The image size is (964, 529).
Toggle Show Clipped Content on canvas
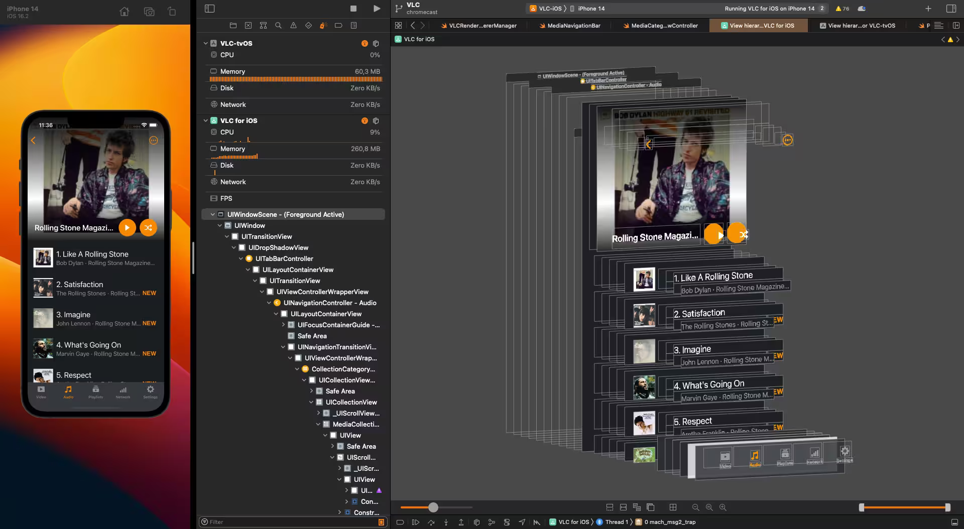610,507
